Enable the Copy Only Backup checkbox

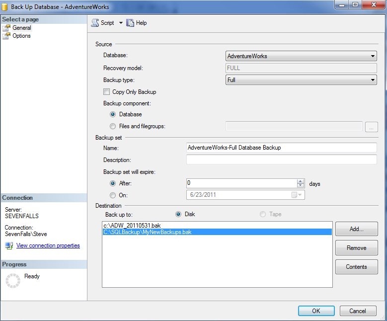point(106,92)
